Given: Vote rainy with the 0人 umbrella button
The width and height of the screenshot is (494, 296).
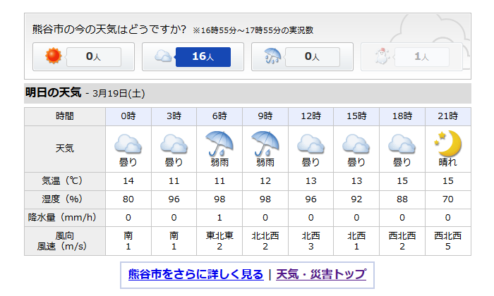Looking at the screenshot, I should pyautogui.click(x=312, y=56).
